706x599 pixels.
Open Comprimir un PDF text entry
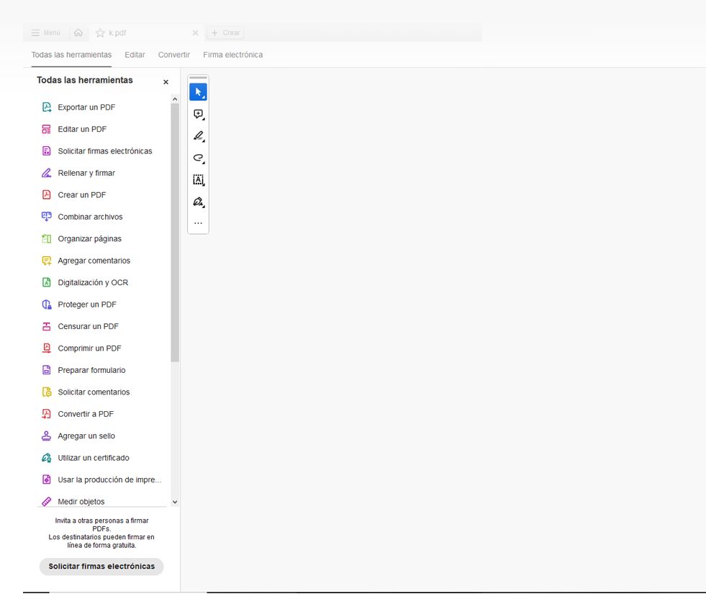(x=90, y=348)
